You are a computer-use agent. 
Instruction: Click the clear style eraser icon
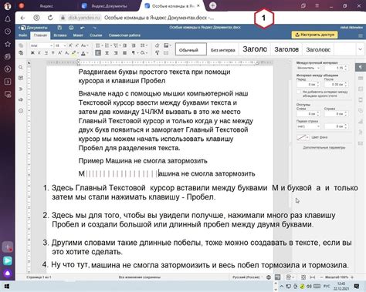click(x=157, y=45)
